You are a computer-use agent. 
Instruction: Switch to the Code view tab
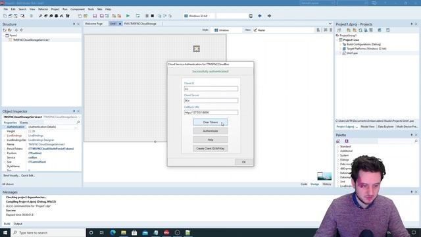coord(304,184)
